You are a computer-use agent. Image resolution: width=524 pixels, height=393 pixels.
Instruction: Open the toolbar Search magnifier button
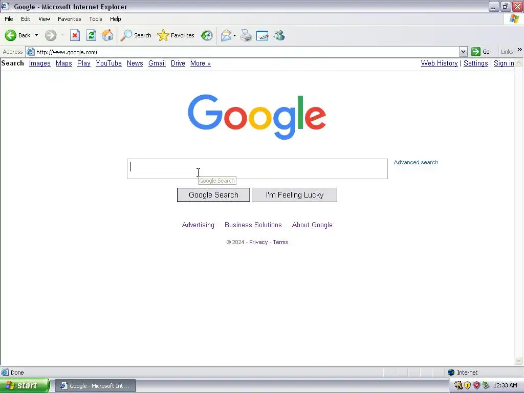(136, 35)
